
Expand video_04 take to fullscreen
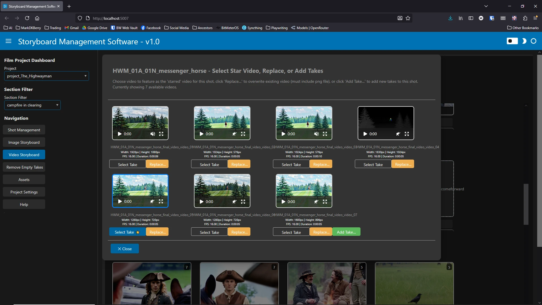407,134
